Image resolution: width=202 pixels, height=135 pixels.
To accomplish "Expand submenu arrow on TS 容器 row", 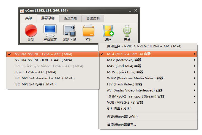I will [194, 96].
